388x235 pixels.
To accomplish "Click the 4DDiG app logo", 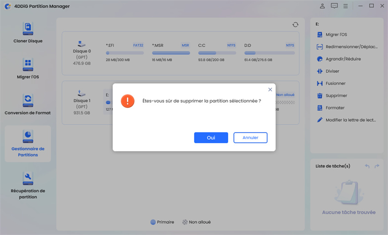I will 8,6.
